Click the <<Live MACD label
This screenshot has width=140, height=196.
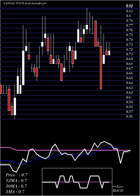tap(118, 189)
